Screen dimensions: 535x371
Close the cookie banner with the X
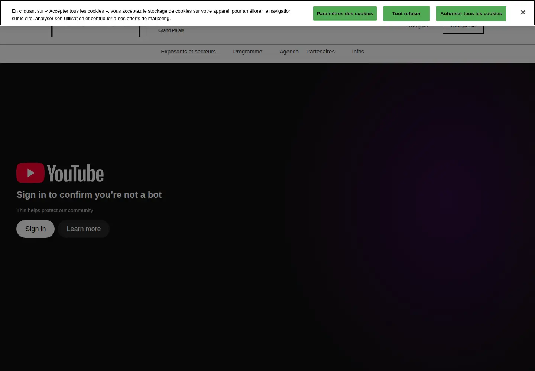point(523,13)
